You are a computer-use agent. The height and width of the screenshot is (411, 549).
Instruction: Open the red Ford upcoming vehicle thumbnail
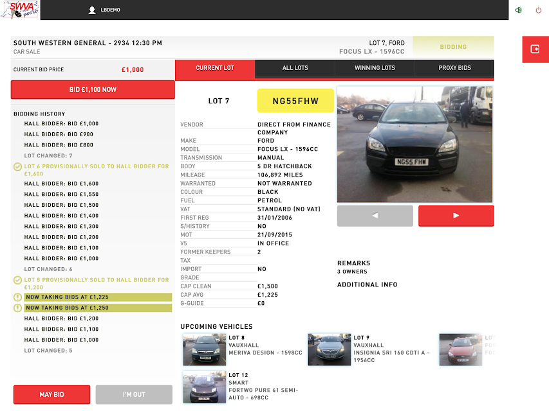pyautogui.click(x=461, y=350)
